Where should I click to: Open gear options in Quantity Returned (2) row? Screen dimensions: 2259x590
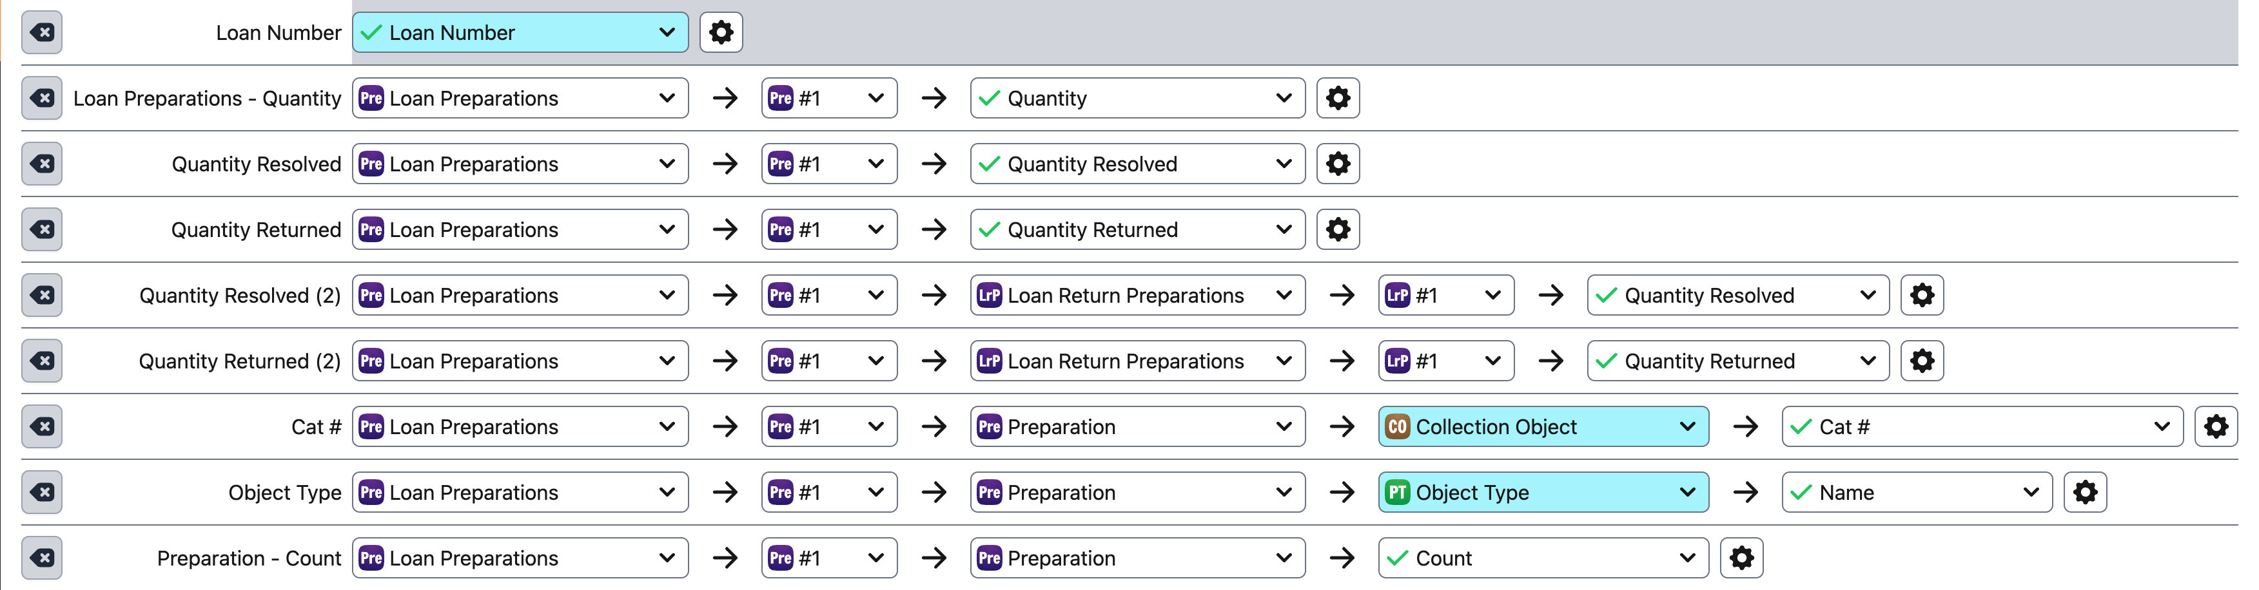coord(1921,361)
